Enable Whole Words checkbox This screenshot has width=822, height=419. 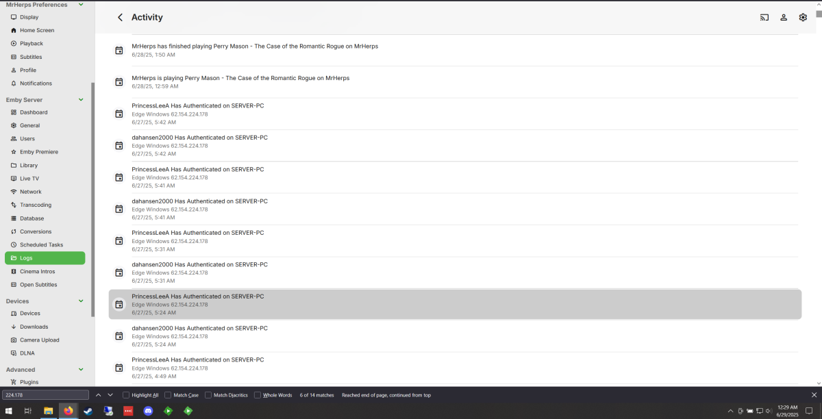coord(258,395)
